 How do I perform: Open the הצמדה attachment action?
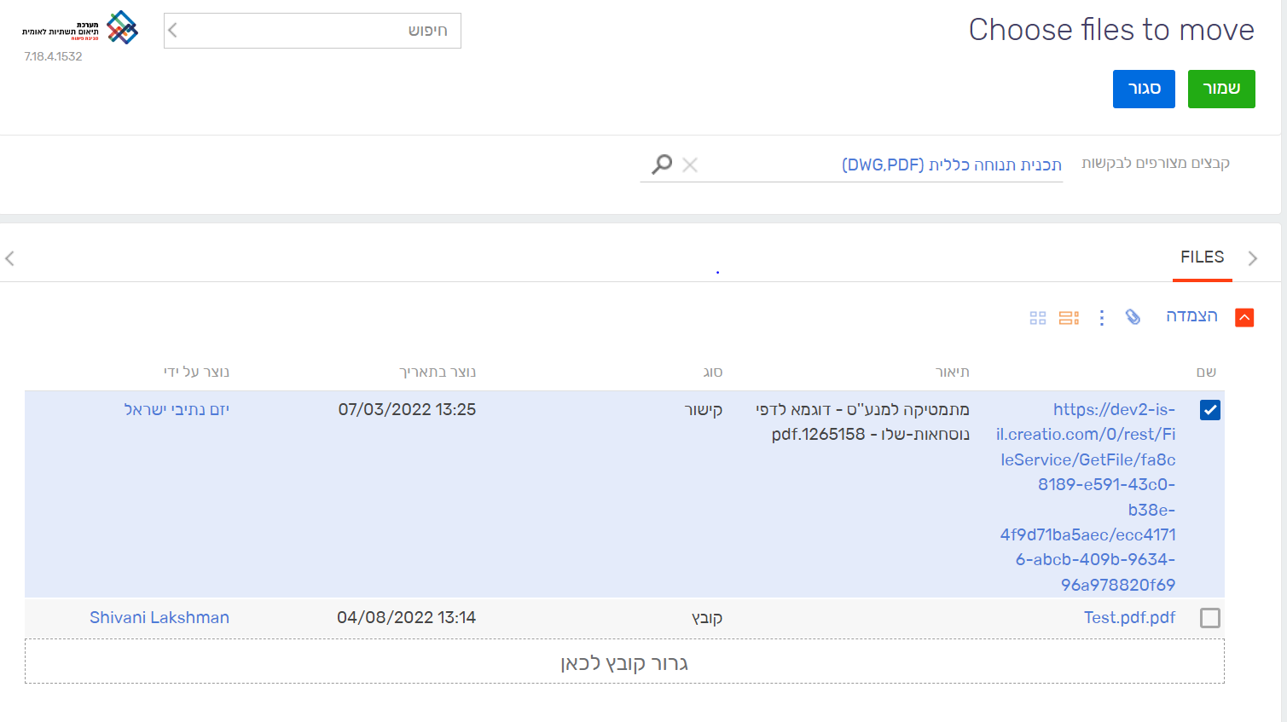coord(1192,316)
